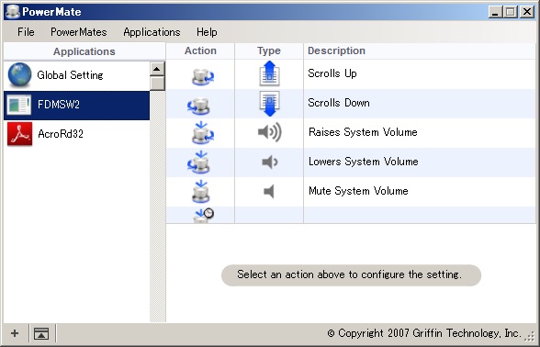This screenshot has height=347, width=540.
Task: Select AcroRd32 in the applications list
Action: [77, 134]
